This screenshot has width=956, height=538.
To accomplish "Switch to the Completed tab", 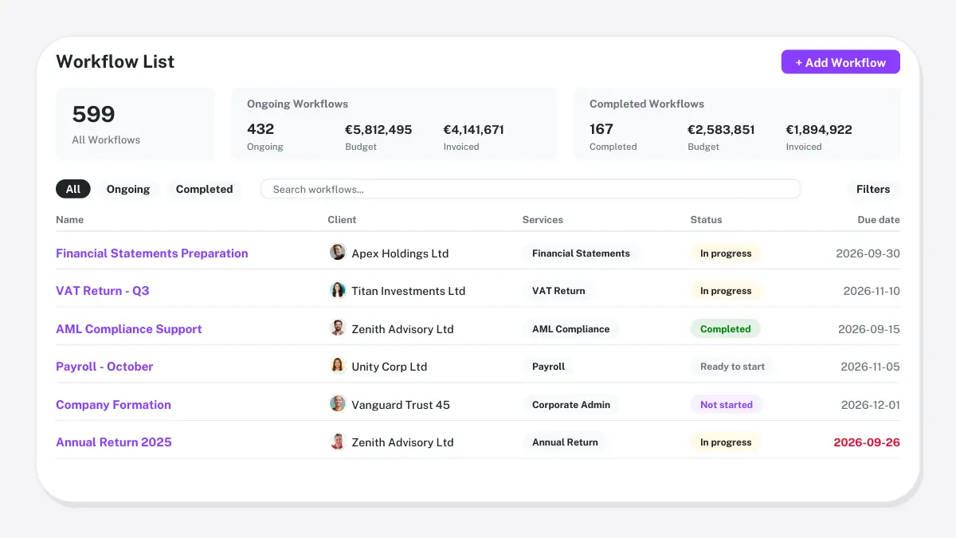I will [204, 189].
